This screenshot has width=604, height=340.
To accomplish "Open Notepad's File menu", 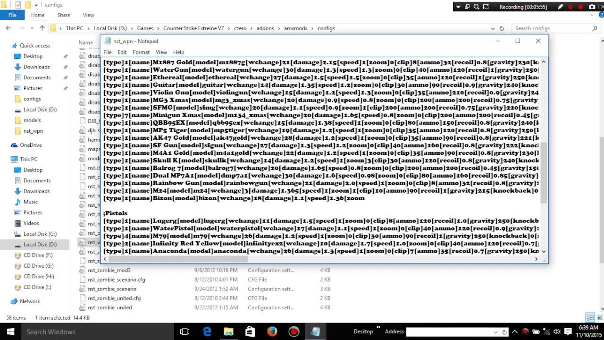I will 108,52.
